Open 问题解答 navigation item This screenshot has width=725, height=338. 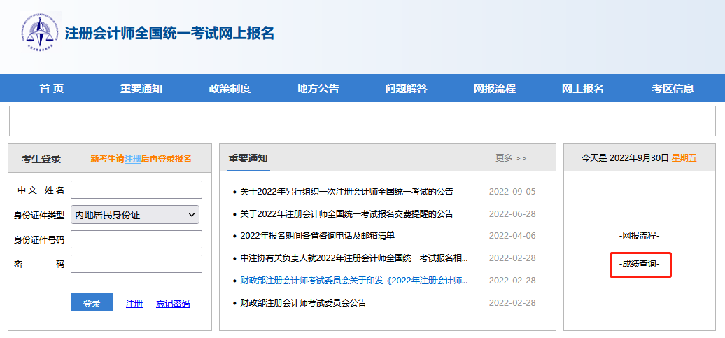click(x=406, y=88)
